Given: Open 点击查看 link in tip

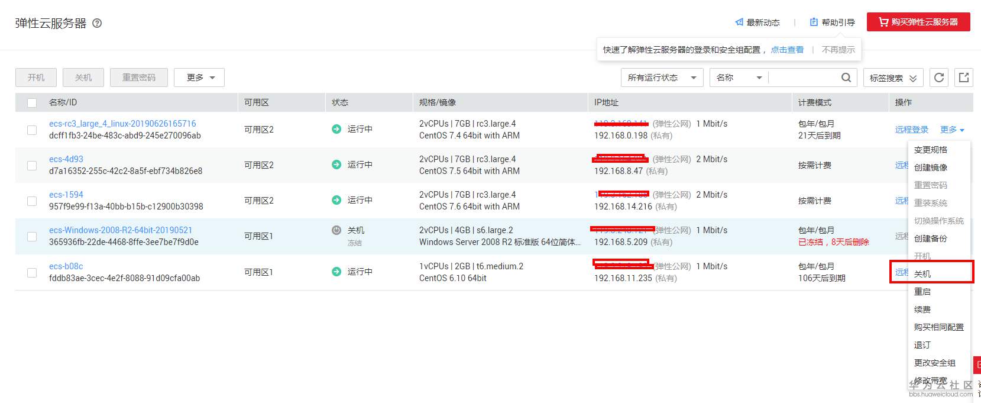Looking at the screenshot, I should pos(787,50).
